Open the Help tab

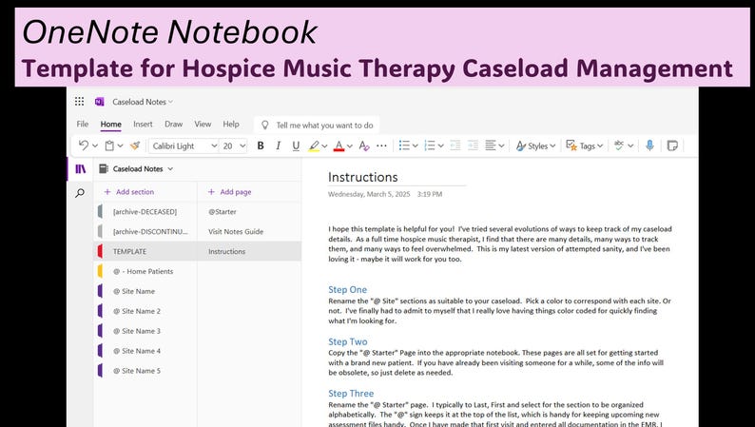tap(231, 125)
